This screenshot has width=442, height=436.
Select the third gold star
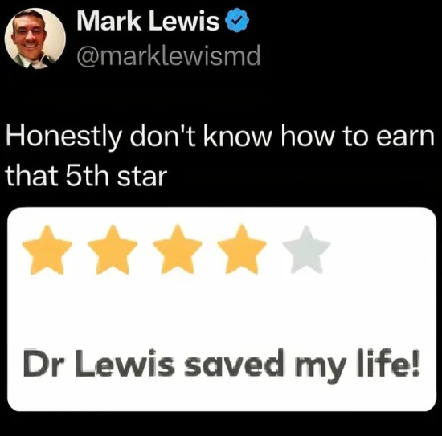178,250
